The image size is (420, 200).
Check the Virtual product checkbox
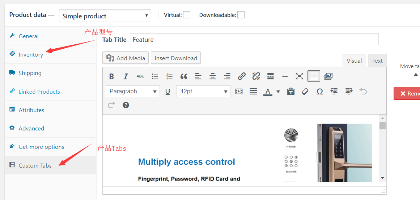coord(187,15)
